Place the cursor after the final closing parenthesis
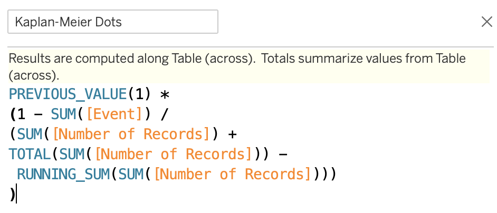Image resolution: width=497 pixels, height=213 pixels. coord(16,194)
